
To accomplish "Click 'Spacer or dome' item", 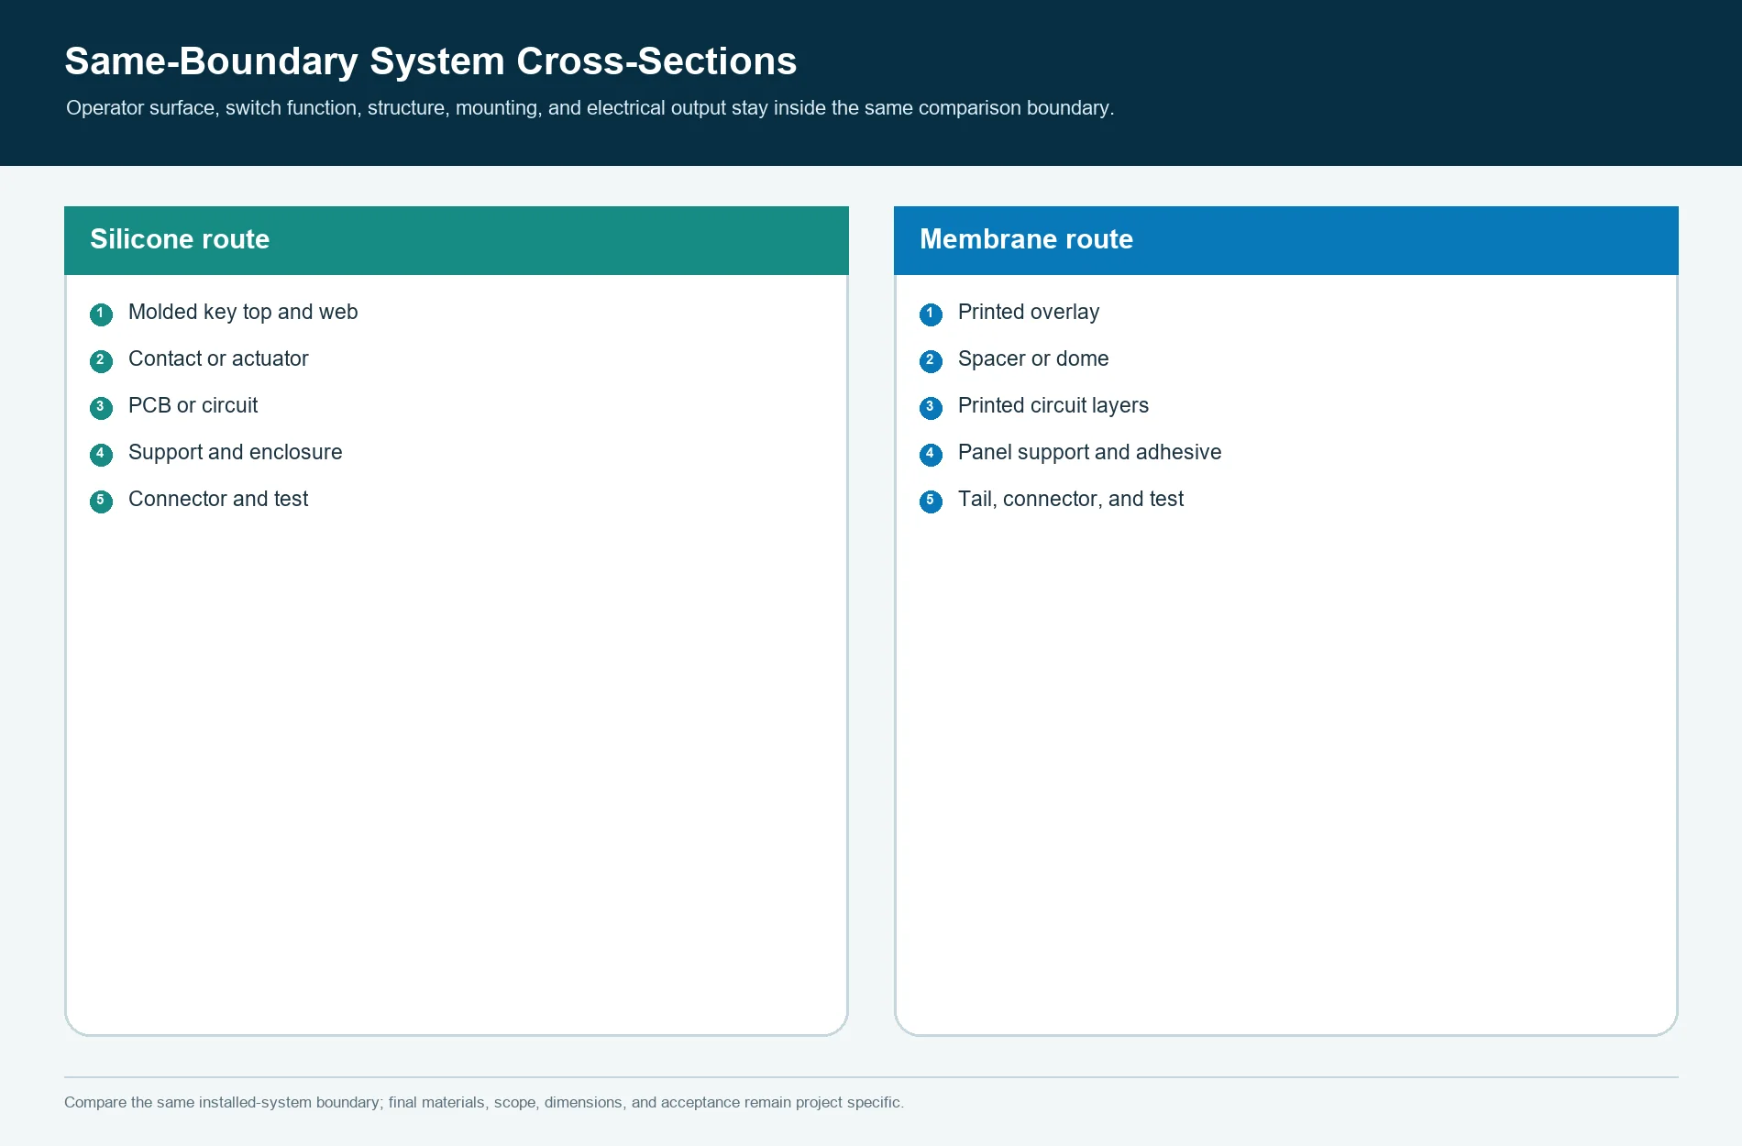I will 1033,359.
